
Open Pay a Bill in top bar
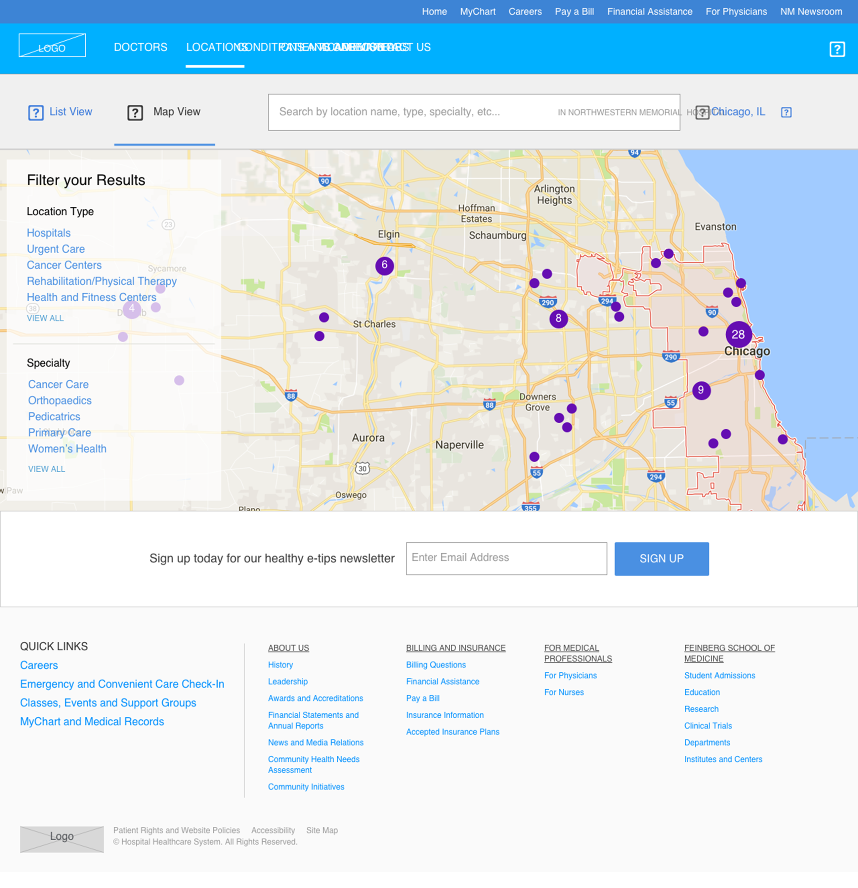(575, 12)
